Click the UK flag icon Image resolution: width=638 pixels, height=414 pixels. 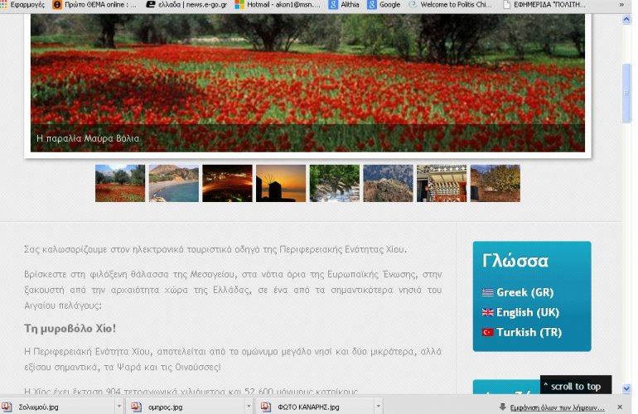click(487, 312)
